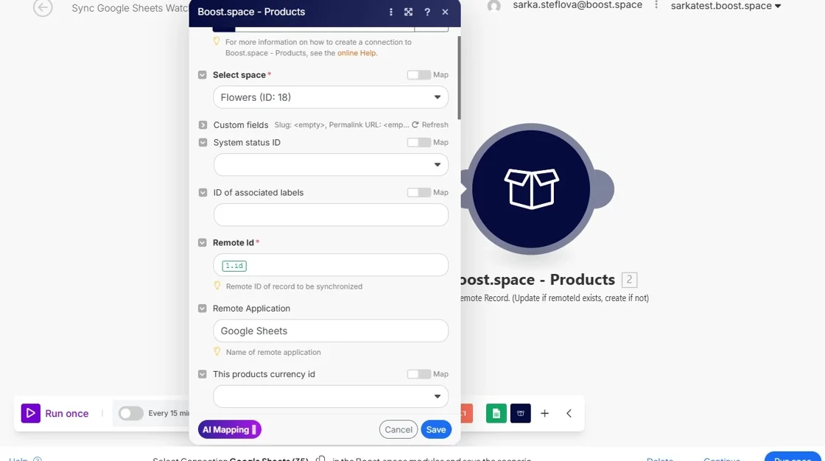Image resolution: width=825 pixels, height=461 pixels.
Task: Expand the dialog to fullscreen
Action: coord(408,12)
